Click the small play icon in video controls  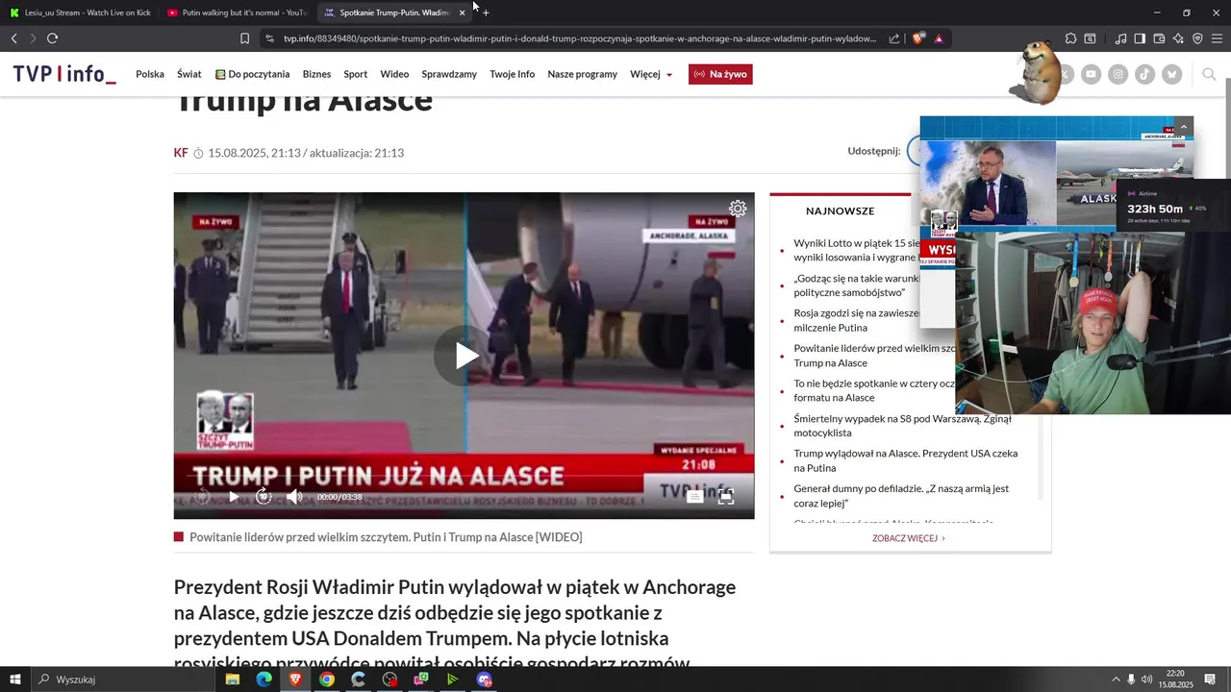[x=234, y=497]
